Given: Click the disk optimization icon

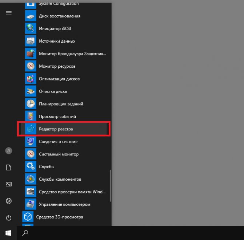Looking at the screenshot, I should point(31,79).
